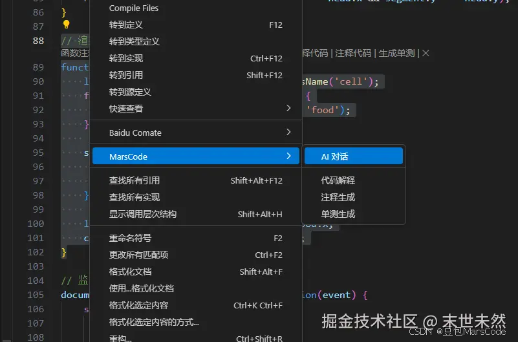Select 格式化选定内容的方式... menu entry
518x342 pixels.
click(x=196, y=322)
